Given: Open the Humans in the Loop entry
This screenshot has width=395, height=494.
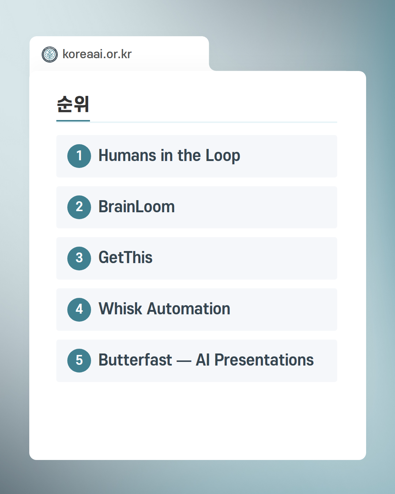Looking at the screenshot, I should 169,156.
